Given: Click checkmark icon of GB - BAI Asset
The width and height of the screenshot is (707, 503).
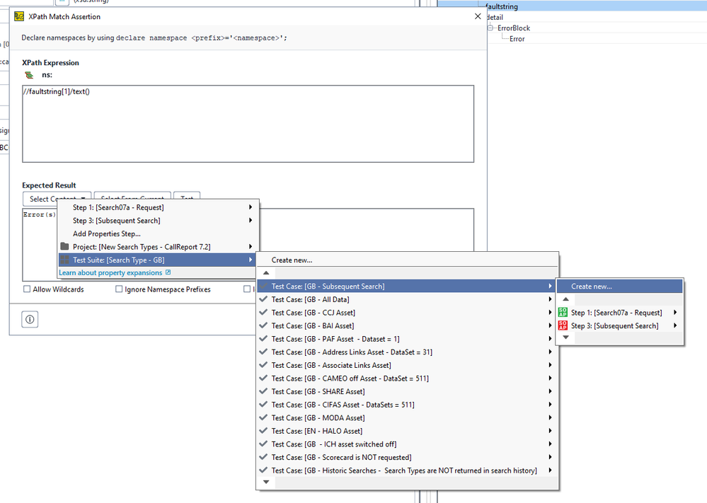Looking at the screenshot, I should pyautogui.click(x=263, y=325).
